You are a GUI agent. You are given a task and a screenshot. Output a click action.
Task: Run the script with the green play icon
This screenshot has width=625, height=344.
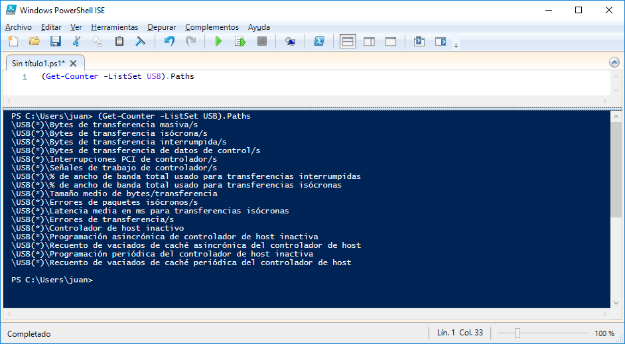pyautogui.click(x=218, y=41)
